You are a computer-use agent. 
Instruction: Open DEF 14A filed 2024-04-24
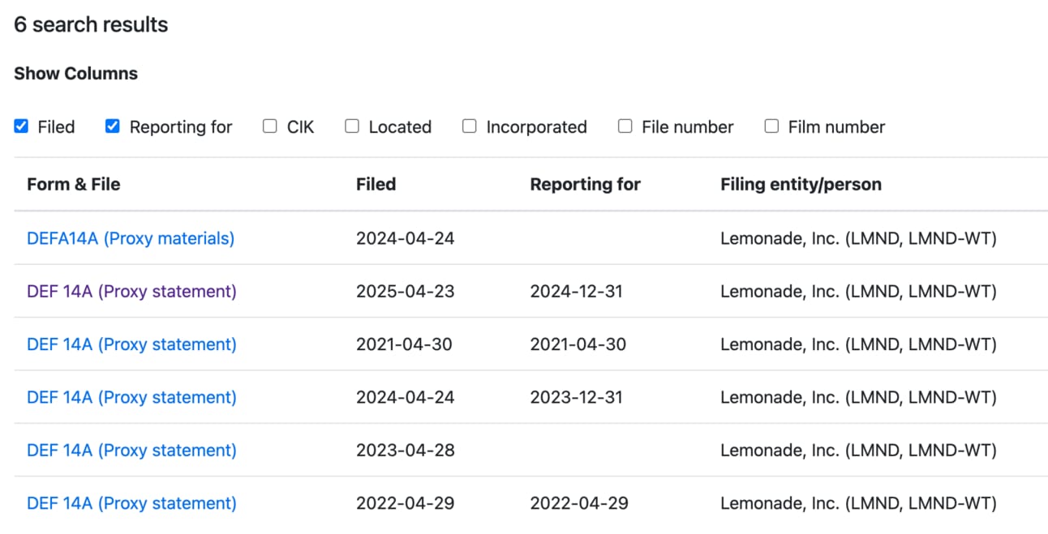pos(131,397)
